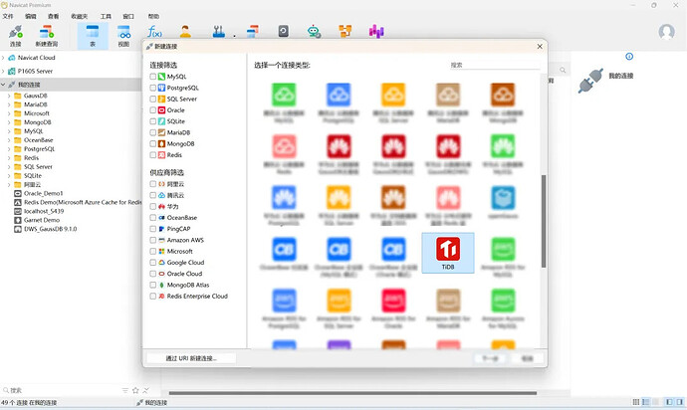Screen dimensions: 687x410
Task: Check the Amazon AWS vendor filter
Action: point(153,240)
